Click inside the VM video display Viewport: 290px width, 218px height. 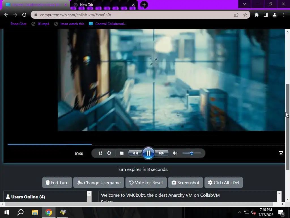pos(144,96)
